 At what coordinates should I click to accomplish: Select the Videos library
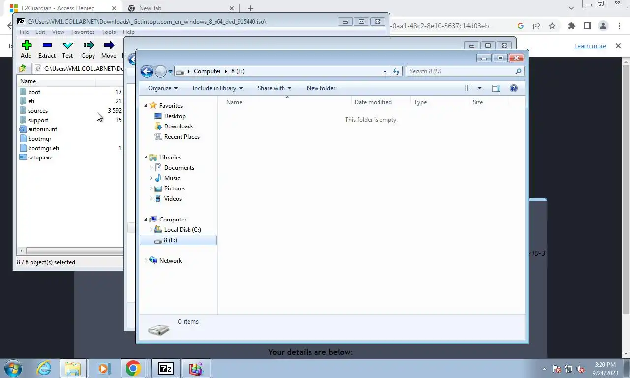(x=173, y=199)
